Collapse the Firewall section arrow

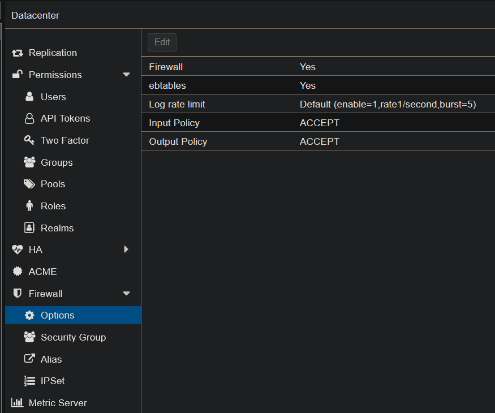[x=126, y=294]
